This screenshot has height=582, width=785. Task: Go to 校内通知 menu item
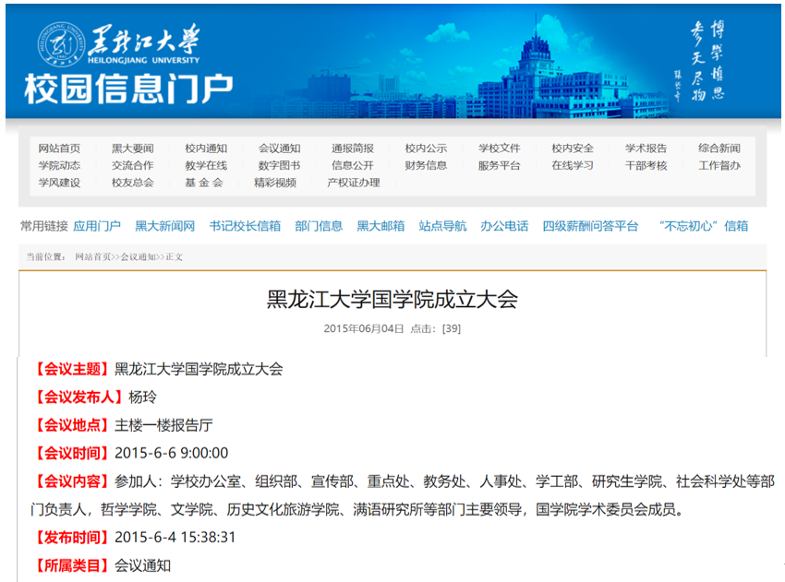tap(206, 148)
